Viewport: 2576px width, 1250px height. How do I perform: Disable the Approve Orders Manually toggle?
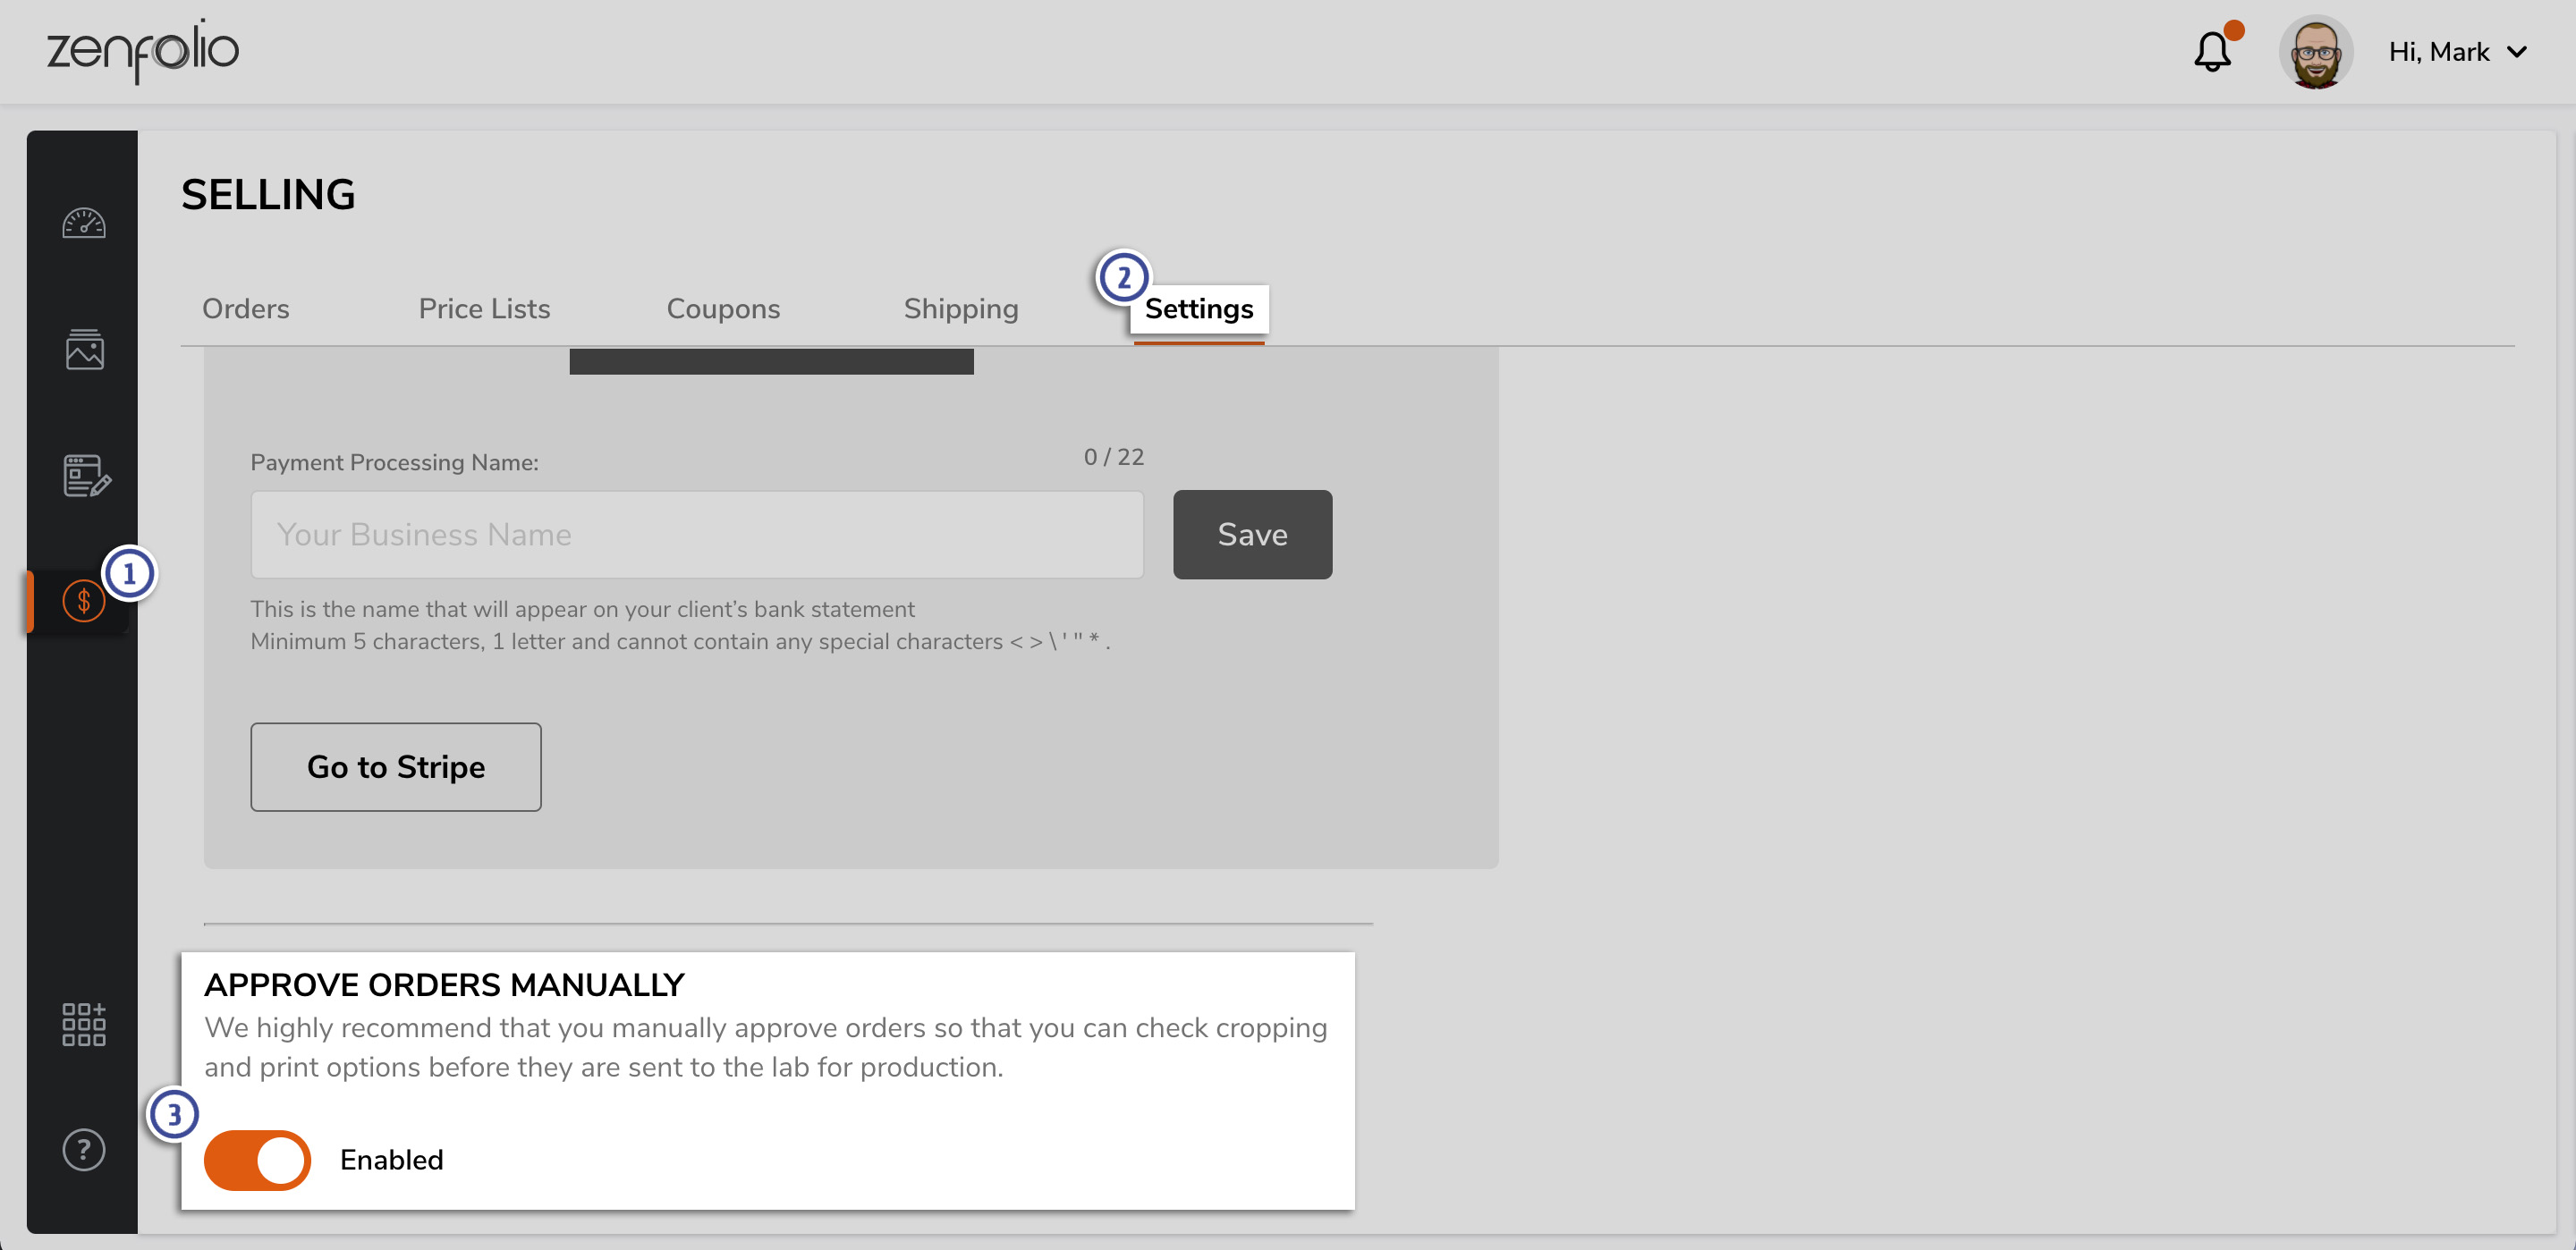257,1160
